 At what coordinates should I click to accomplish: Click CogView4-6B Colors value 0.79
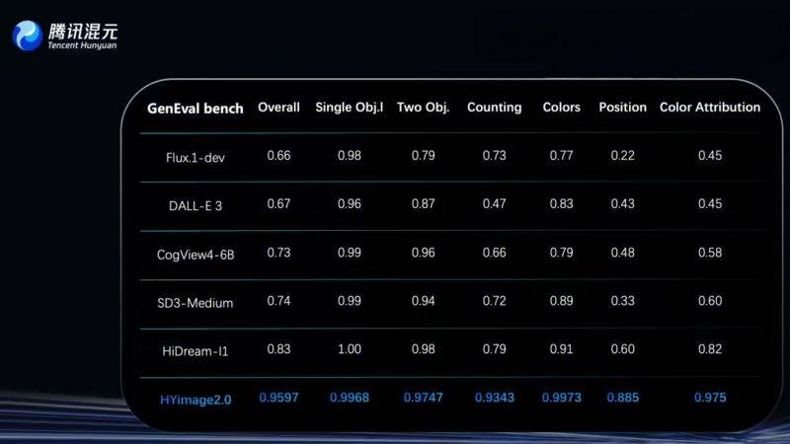coord(561,253)
